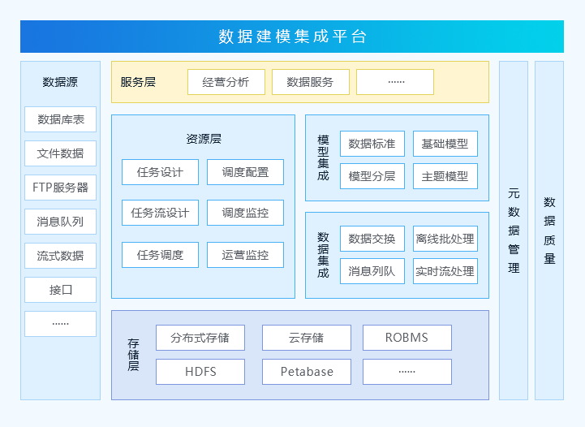Click the 模型集成 vertical label

click(x=323, y=157)
